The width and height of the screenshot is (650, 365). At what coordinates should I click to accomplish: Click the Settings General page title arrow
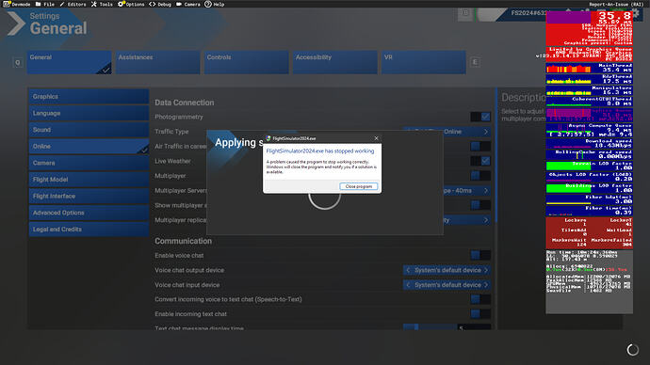click(x=17, y=24)
